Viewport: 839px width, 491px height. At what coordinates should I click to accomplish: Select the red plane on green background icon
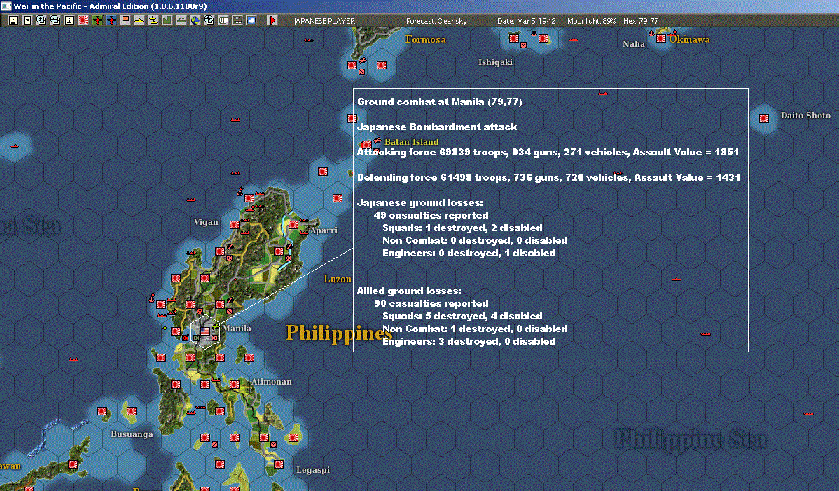click(97, 20)
